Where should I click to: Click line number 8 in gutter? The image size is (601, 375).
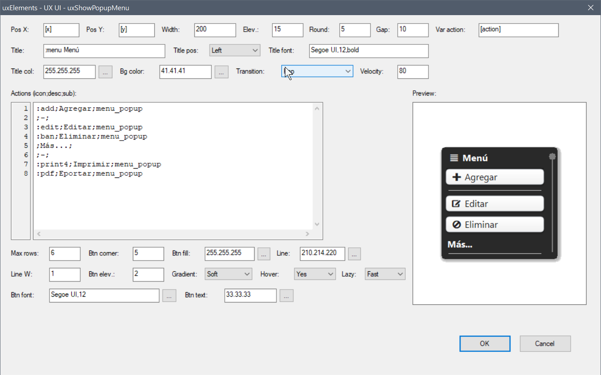click(26, 174)
